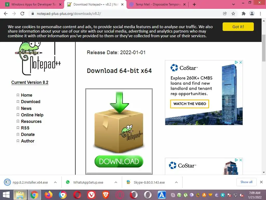Click the Notepad++ chameleon logo

pos(38,59)
